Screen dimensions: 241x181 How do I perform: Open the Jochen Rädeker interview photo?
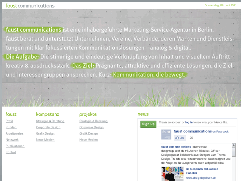click(172, 174)
